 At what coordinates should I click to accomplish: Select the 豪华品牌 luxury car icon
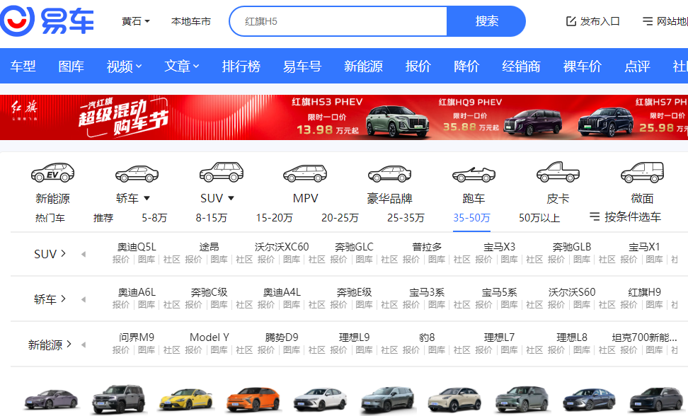pyautogui.click(x=389, y=173)
